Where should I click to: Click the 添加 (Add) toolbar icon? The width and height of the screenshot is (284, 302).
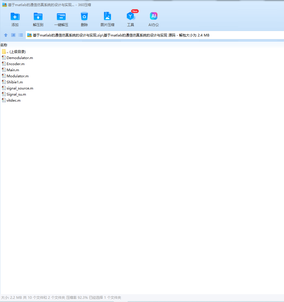pos(15,17)
